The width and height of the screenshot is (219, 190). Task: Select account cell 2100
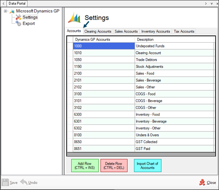point(104,73)
